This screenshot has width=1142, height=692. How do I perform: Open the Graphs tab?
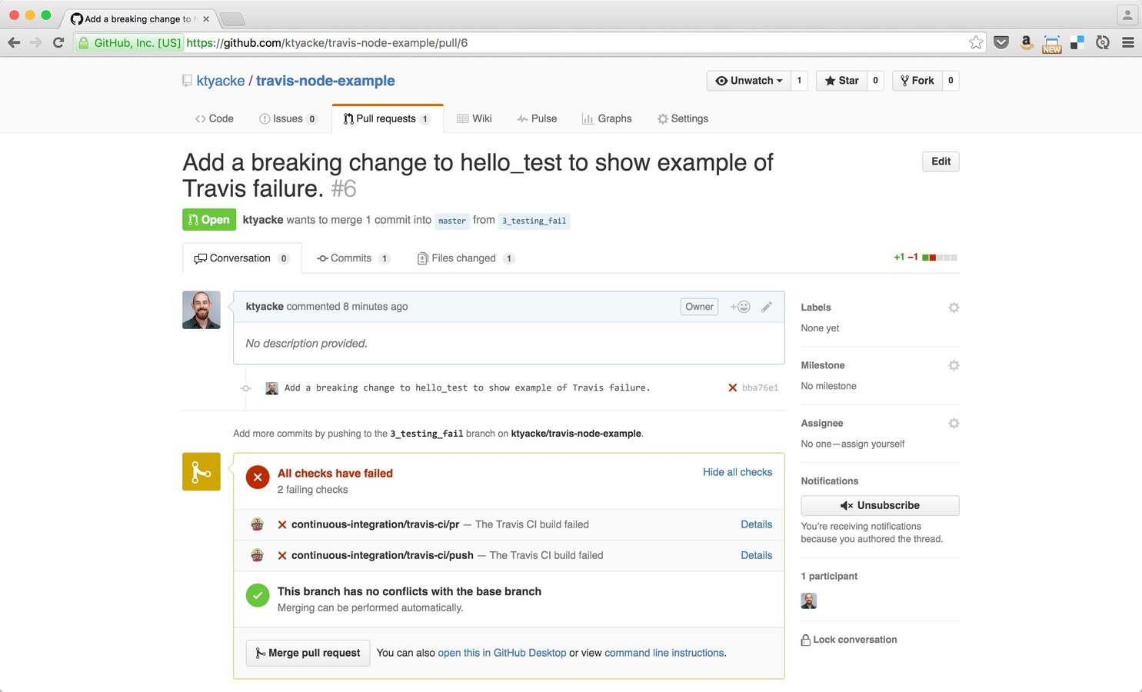(x=607, y=118)
